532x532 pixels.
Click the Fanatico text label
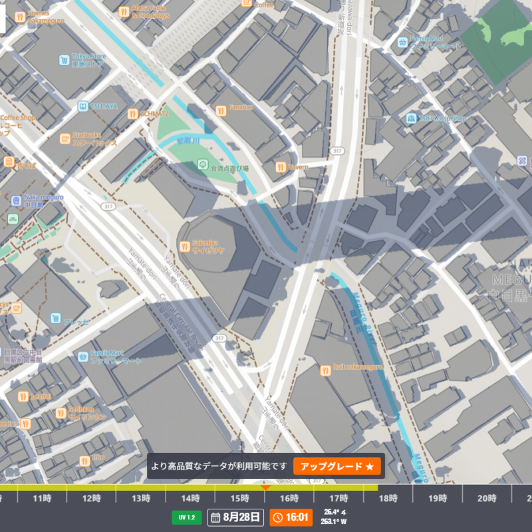click(x=241, y=107)
